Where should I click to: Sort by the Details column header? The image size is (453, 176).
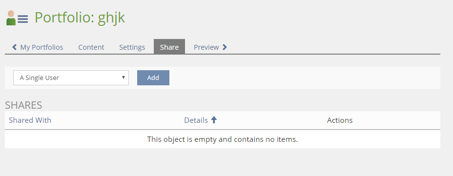(x=196, y=120)
